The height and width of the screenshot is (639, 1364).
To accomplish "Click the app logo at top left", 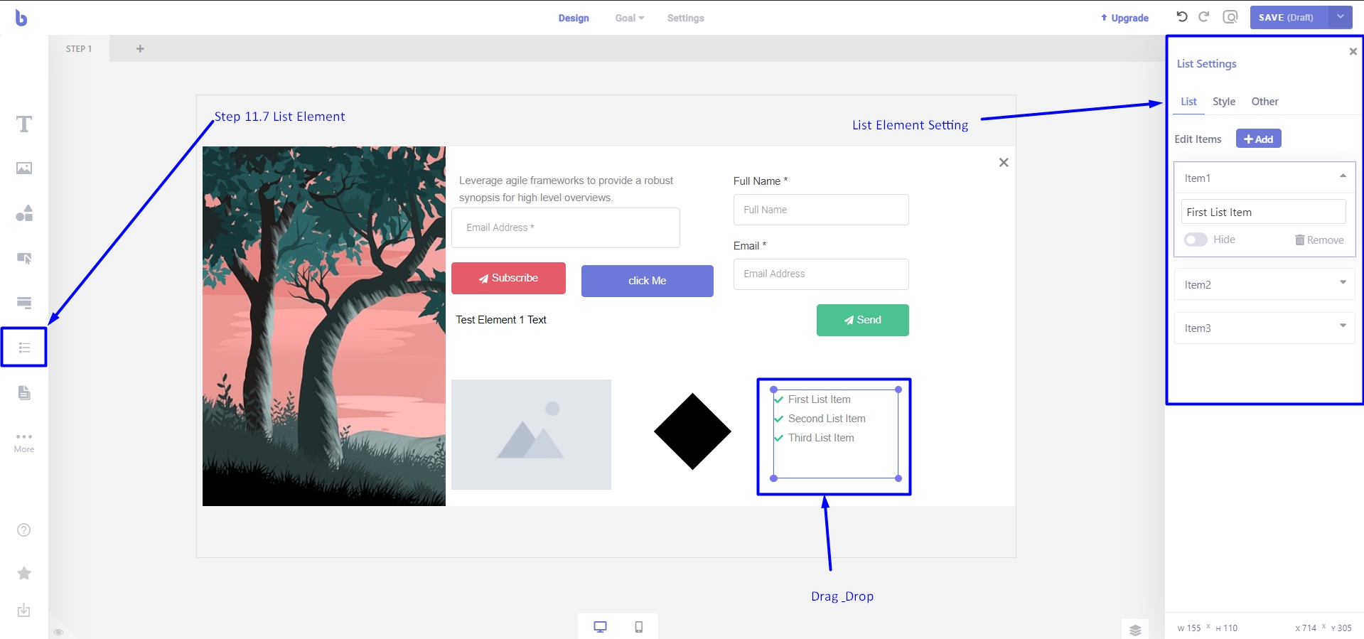I will (21, 18).
